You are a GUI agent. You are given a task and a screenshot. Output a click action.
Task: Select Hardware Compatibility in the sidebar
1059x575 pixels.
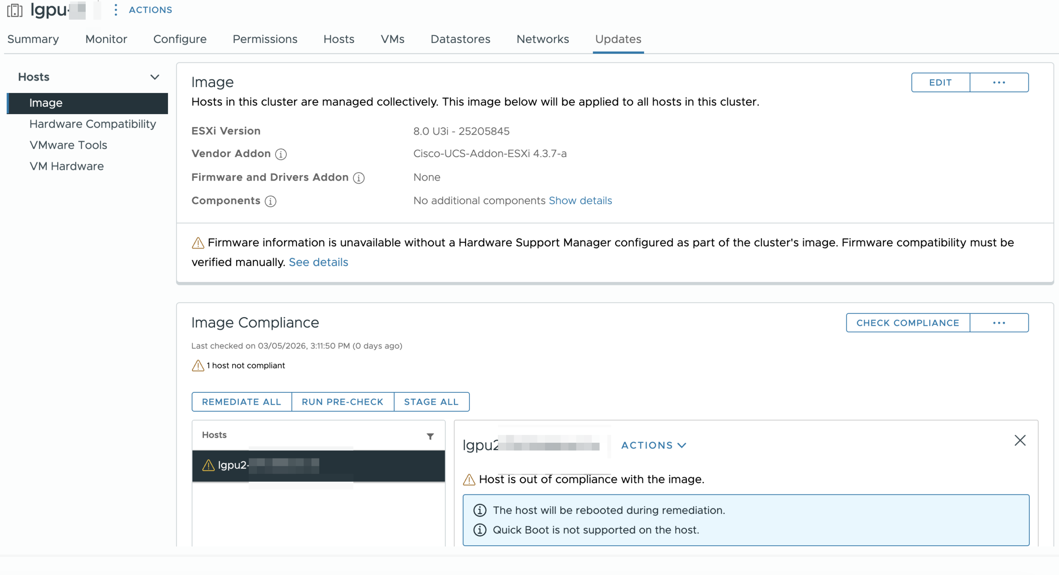pos(93,124)
